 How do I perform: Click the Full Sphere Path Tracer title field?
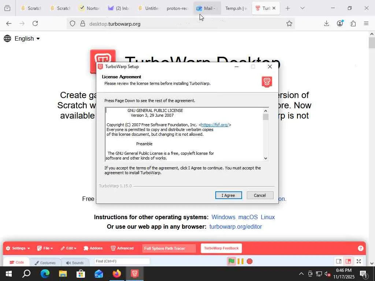(169, 248)
